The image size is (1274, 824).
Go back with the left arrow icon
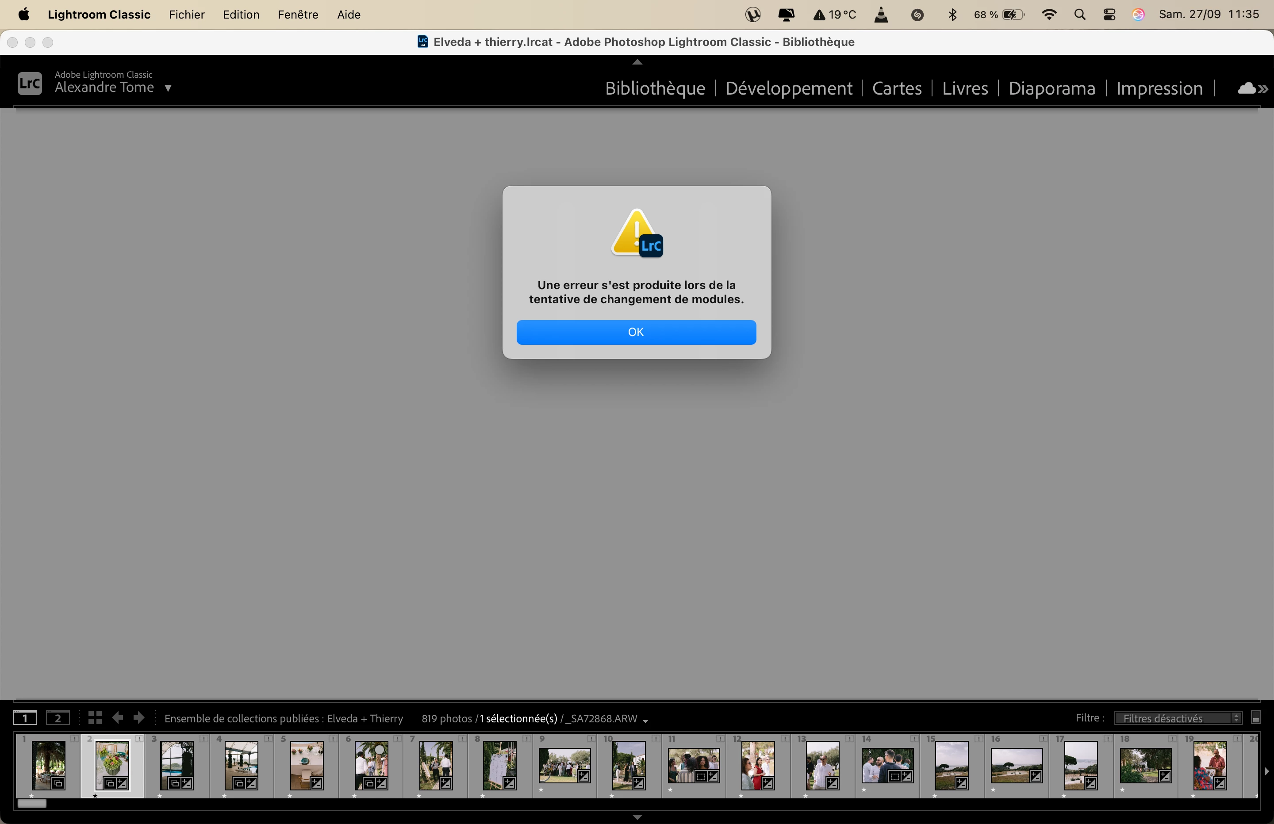point(118,718)
